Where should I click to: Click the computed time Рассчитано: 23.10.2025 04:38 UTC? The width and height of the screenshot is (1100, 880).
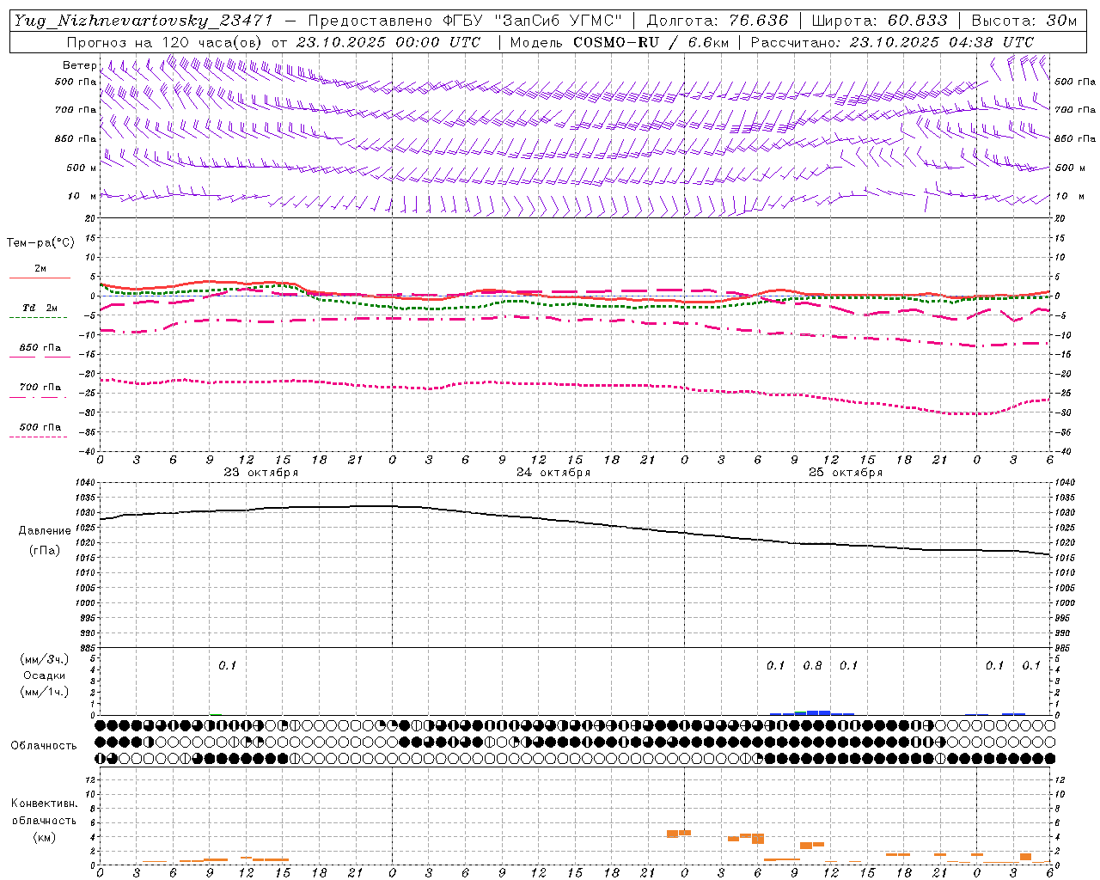892,42
